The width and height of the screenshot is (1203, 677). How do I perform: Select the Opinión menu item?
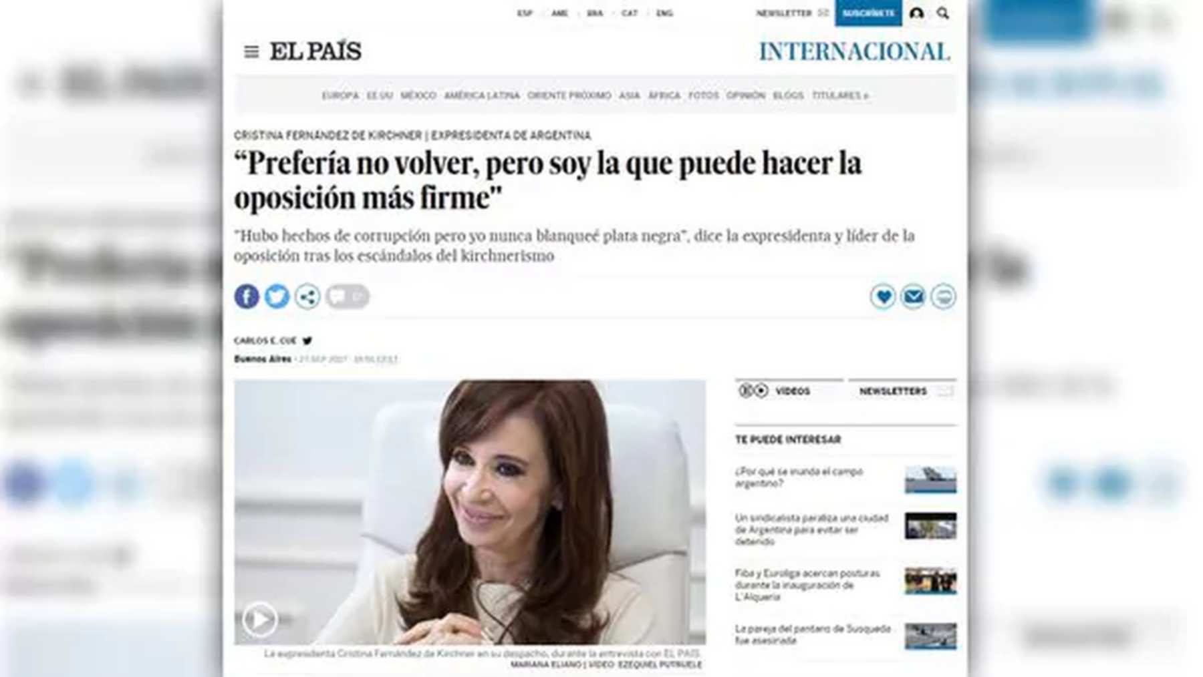click(746, 95)
